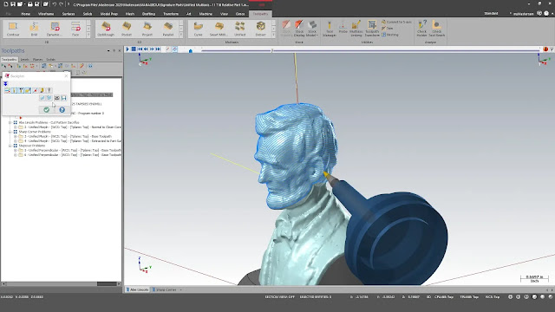
Task: Step forward in the backplot
Action: point(152,49)
